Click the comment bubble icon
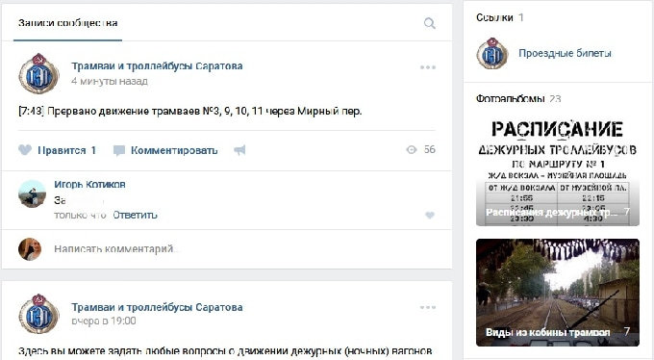 (119, 151)
